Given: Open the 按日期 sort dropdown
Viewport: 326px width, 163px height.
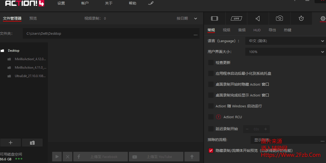Looking at the screenshot, I should pyautogui.click(x=187, y=18).
